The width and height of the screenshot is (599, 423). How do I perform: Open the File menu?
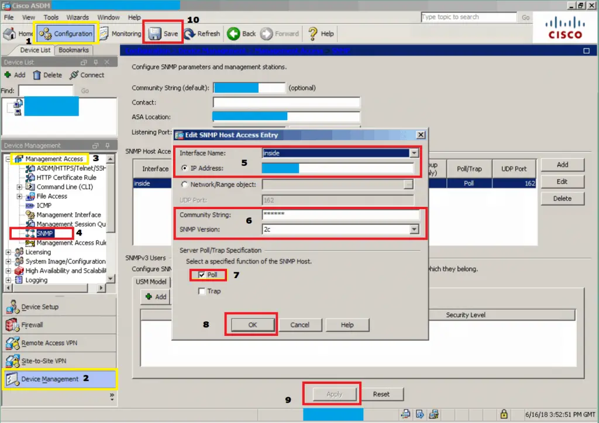tap(8, 17)
